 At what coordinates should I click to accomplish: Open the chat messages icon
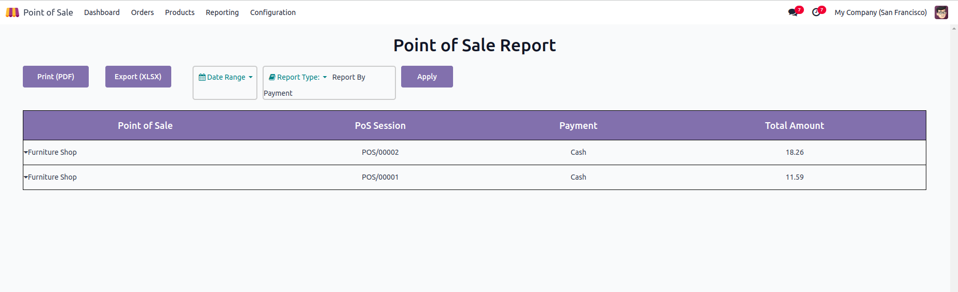[792, 12]
